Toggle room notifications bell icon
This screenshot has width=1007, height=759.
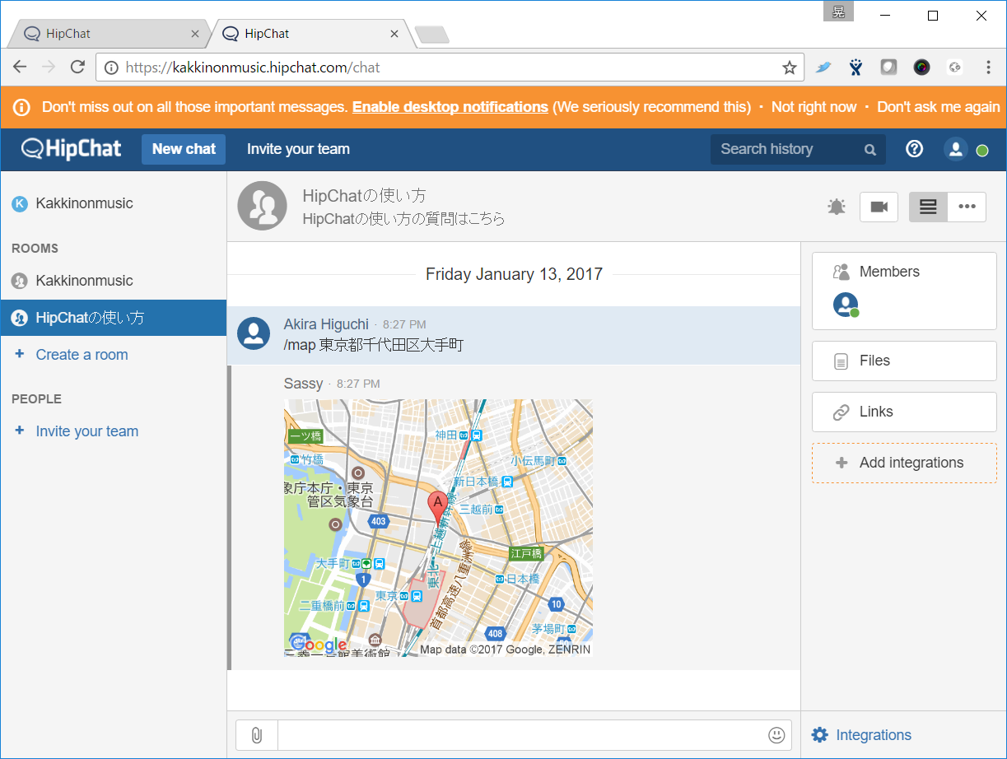pyautogui.click(x=837, y=207)
